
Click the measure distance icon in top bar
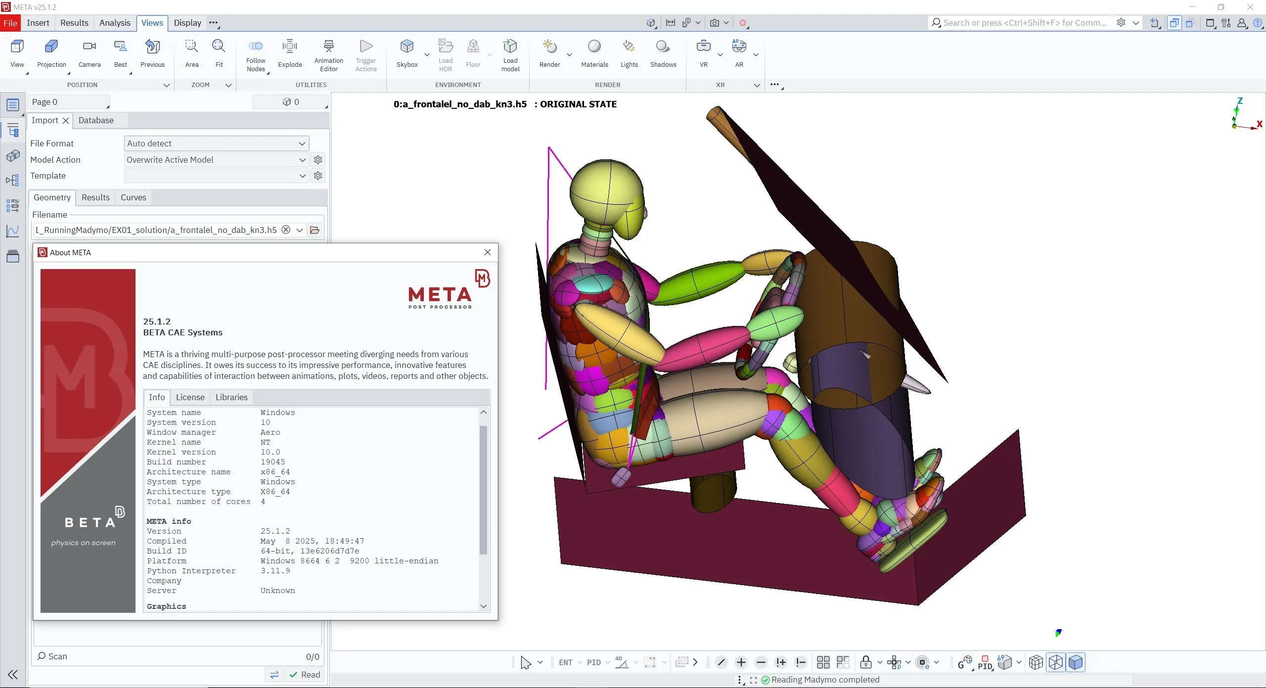tap(671, 23)
